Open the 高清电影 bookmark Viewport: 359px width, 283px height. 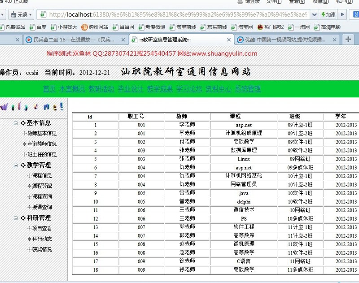click(328, 27)
